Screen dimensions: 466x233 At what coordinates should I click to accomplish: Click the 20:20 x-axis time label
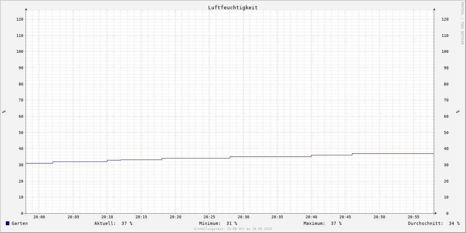pos(176,217)
